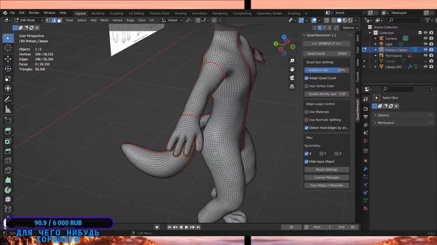Enable Use Vertex Color checkbox

click(x=307, y=86)
